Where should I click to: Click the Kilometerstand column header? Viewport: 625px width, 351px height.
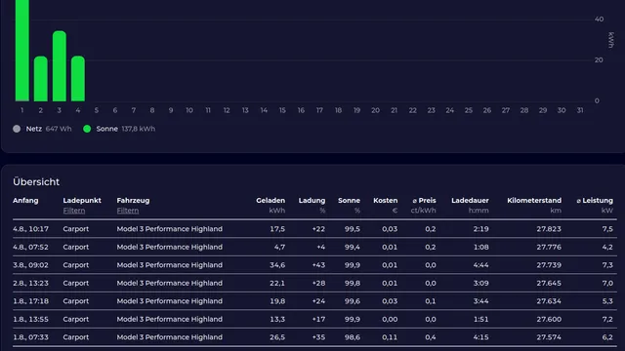(x=534, y=201)
